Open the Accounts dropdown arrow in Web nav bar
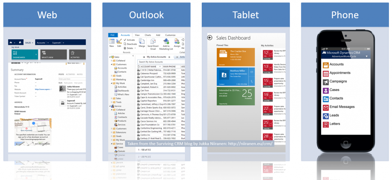Image resolution: width=392 pixels, height=180 pixels. tap(48, 43)
